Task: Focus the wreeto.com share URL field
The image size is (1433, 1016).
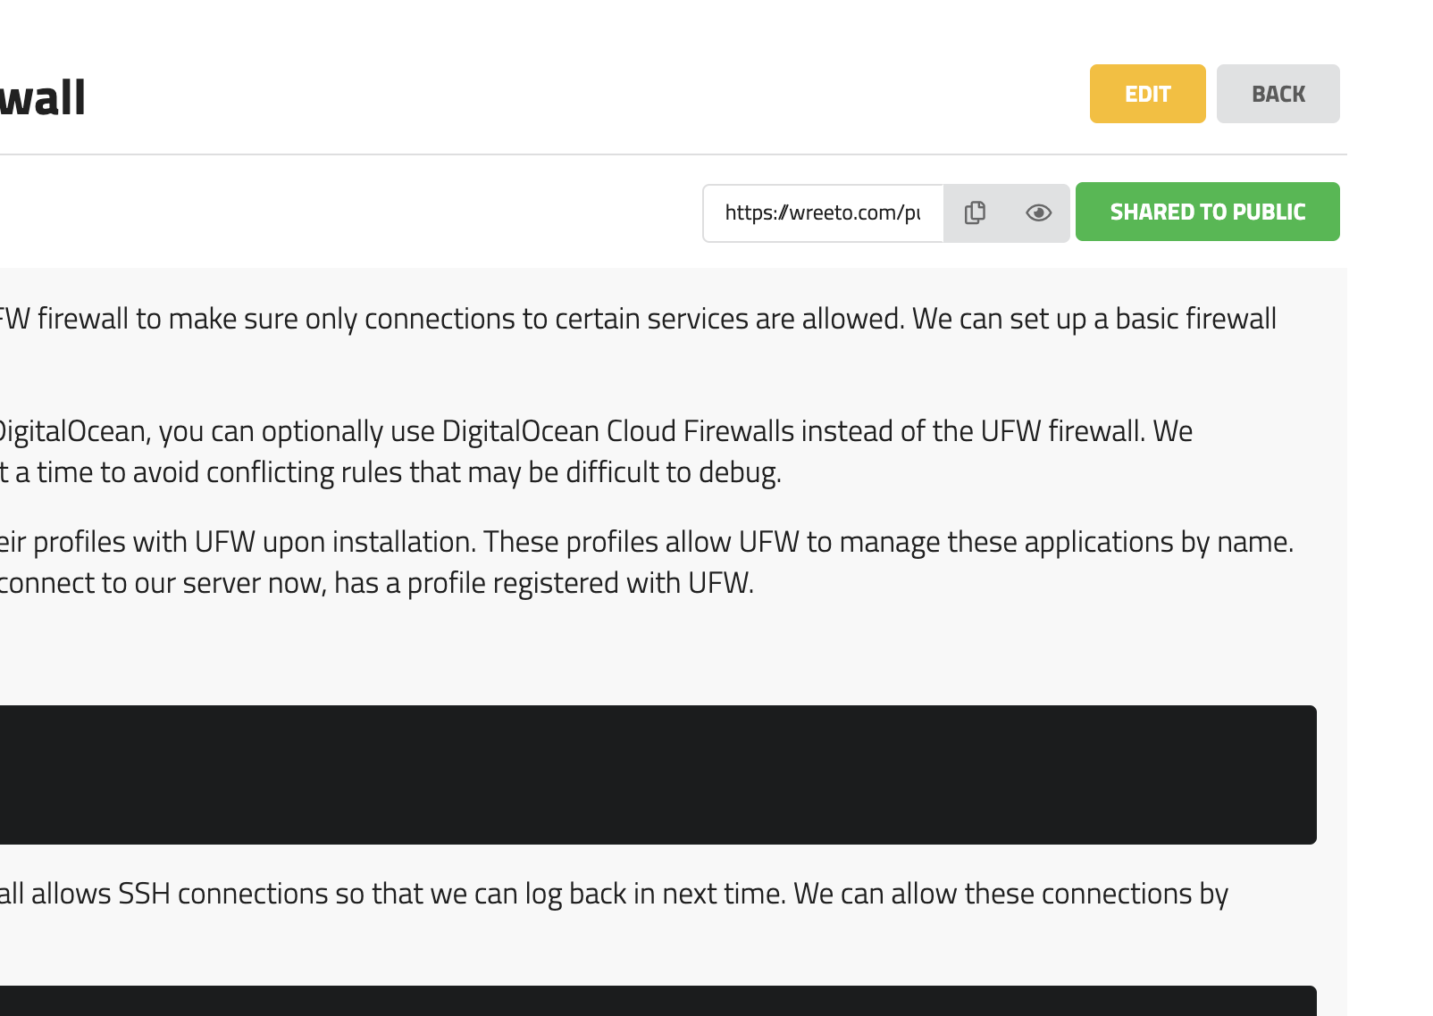Action: (823, 212)
